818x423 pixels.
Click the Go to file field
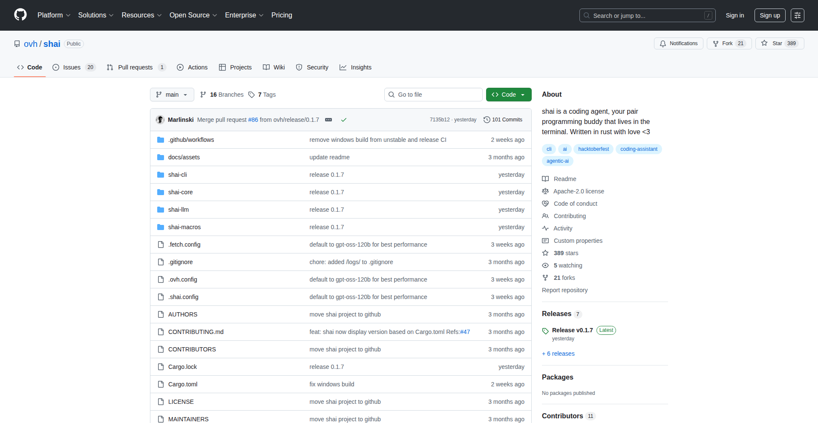click(x=433, y=95)
